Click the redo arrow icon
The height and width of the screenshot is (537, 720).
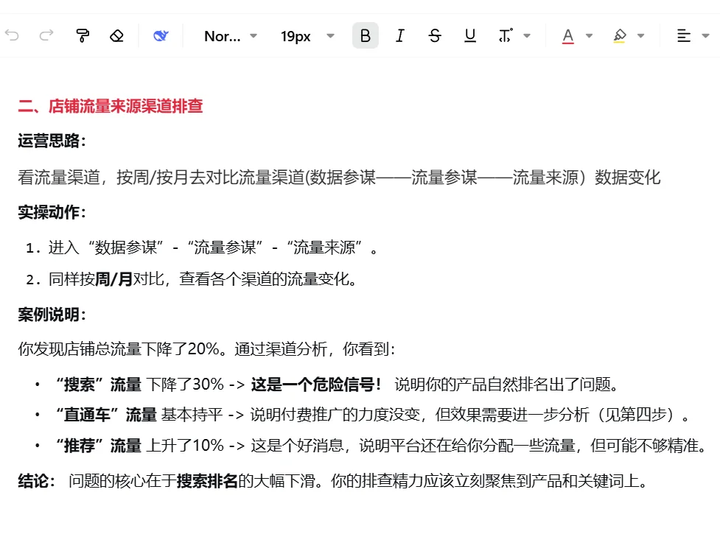pyautogui.click(x=46, y=35)
